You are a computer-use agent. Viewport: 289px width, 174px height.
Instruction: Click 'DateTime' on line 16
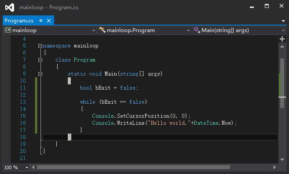(x=206, y=123)
